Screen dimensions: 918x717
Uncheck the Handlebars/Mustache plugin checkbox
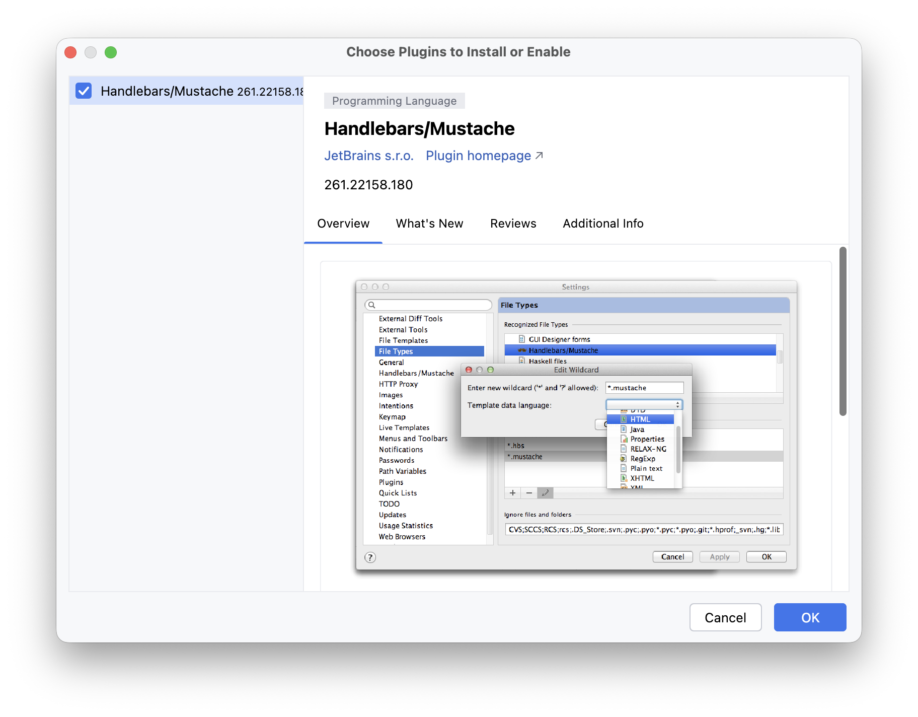[x=84, y=91]
